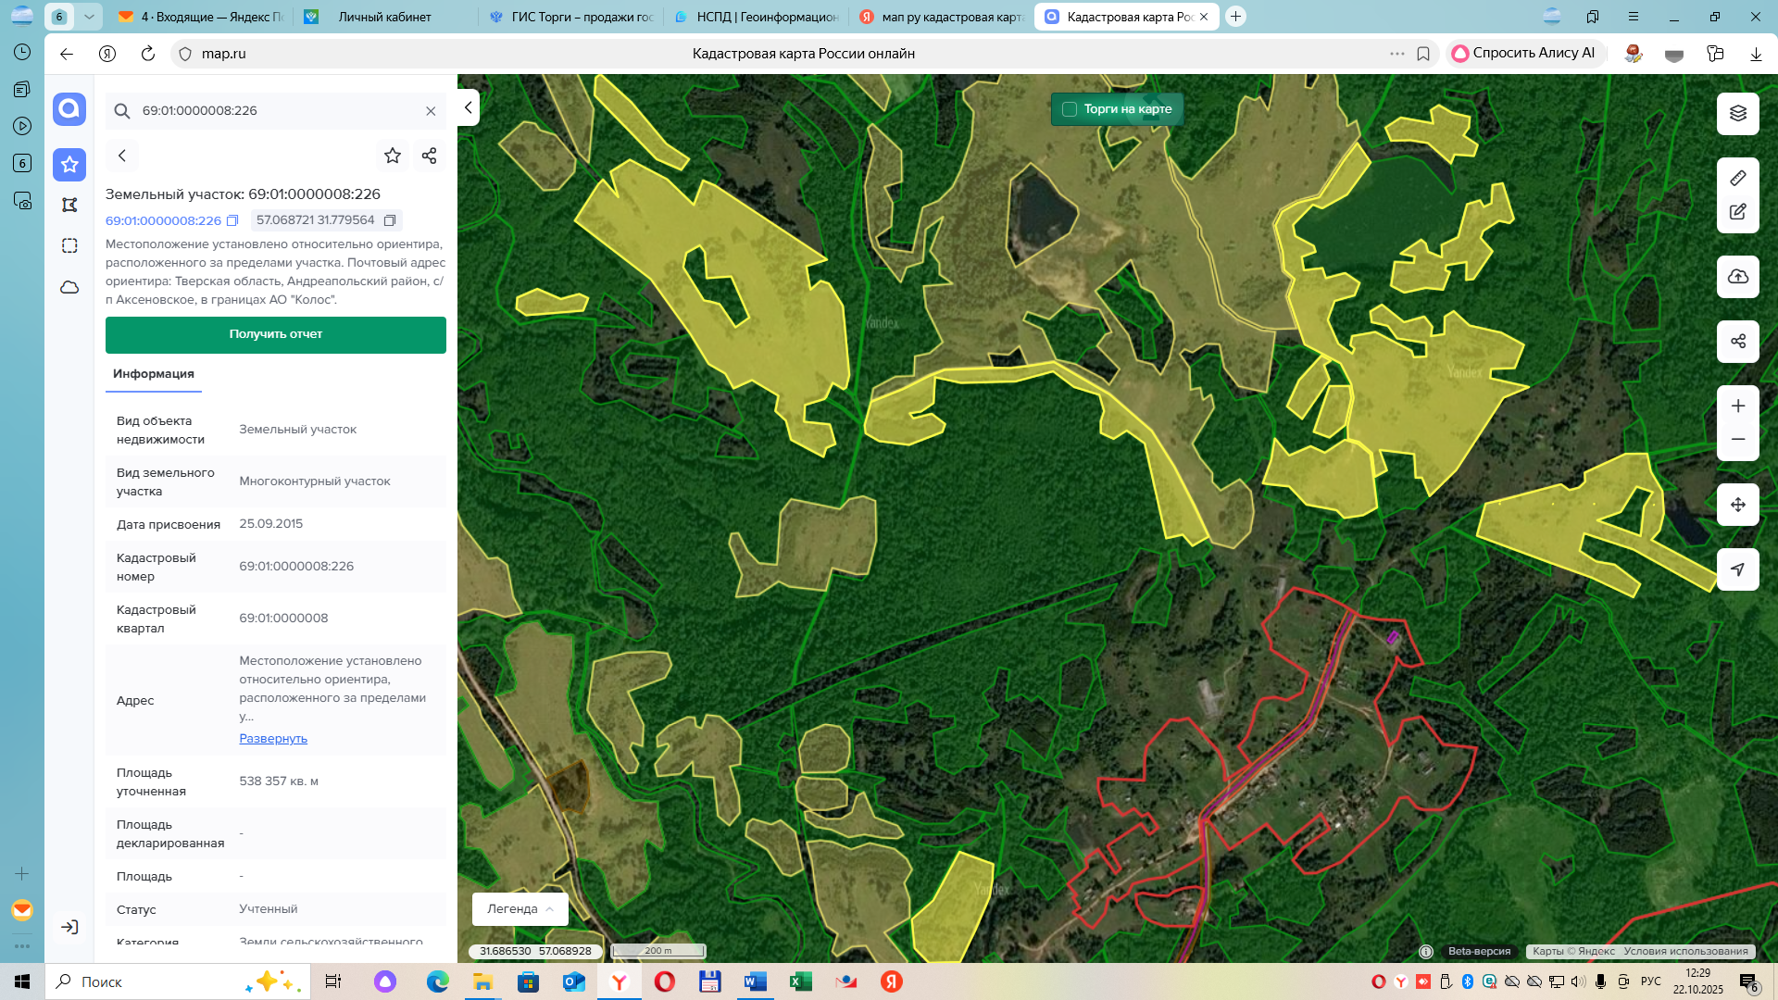Switch to мап ру кадастровая карта tab
This screenshot has width=1778, height=1000.
(x=942, y=17)
